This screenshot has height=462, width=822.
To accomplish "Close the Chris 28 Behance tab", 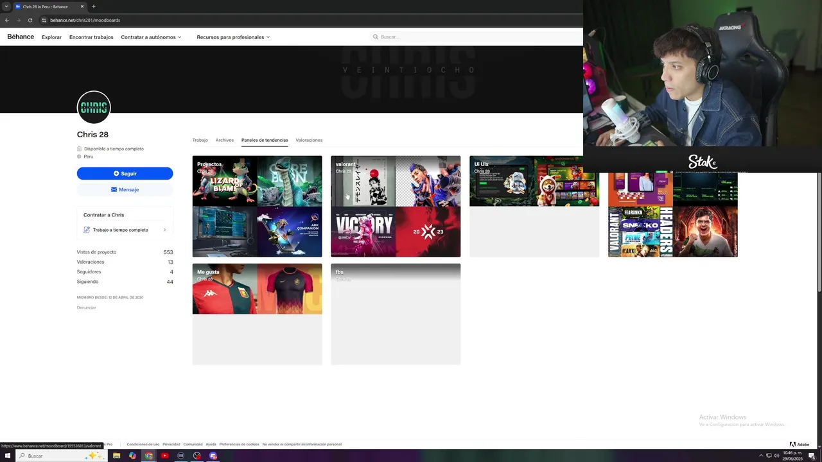I will [x=82, y=6].
